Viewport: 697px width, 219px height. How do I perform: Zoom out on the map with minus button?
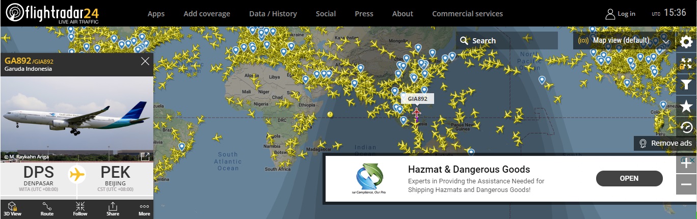click(x=686, y=184)
